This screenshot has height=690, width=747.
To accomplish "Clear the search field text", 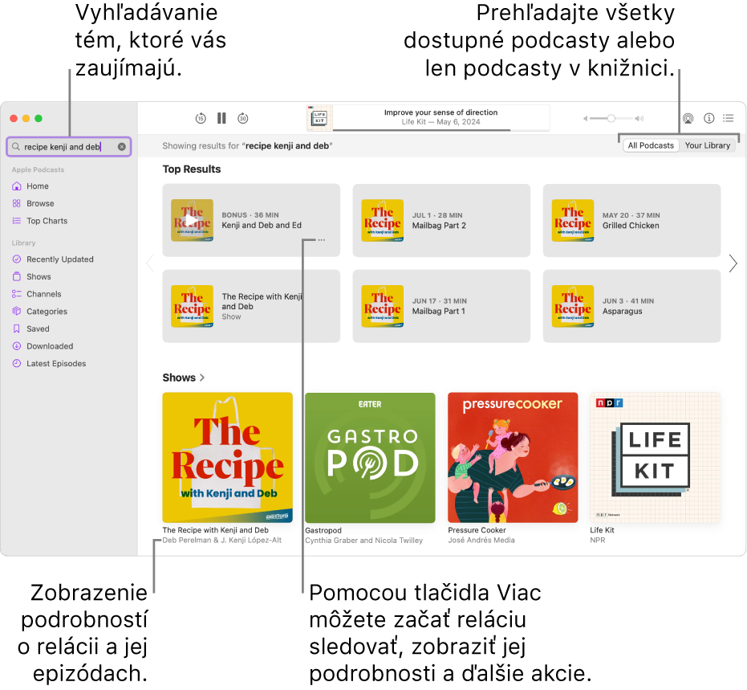I will click(122, 147).
